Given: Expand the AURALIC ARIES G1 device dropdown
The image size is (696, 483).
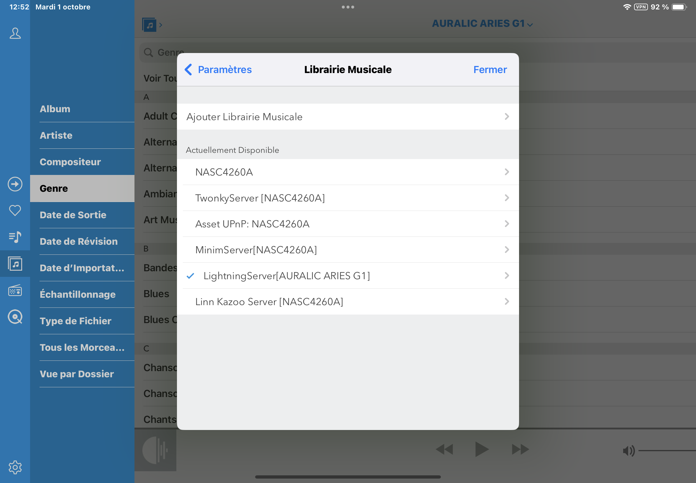Looking at the screenshot, I should (x=482, y=24).
